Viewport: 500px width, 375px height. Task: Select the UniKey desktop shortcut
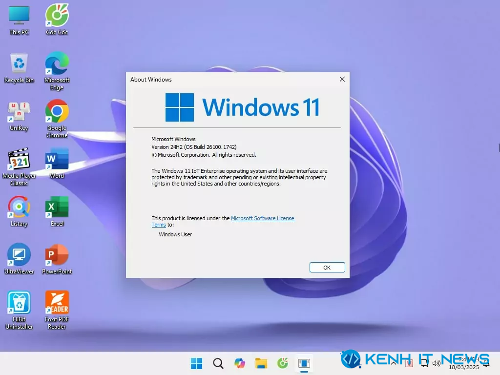click(19, 116)
